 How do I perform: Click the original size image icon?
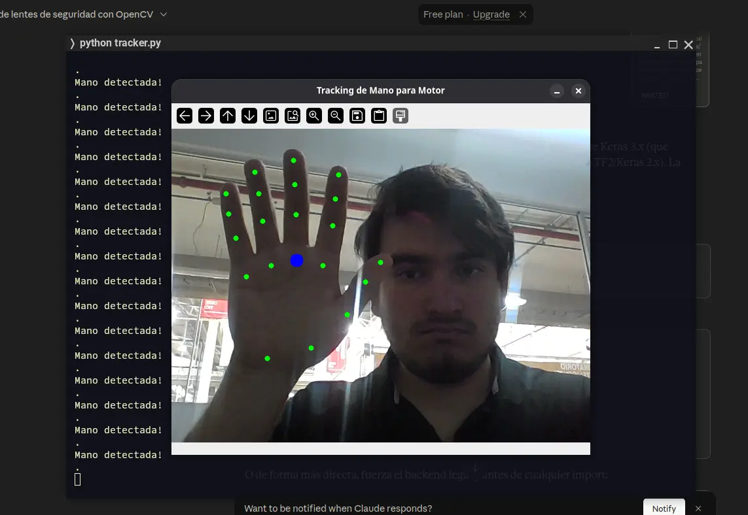[271, 116]
